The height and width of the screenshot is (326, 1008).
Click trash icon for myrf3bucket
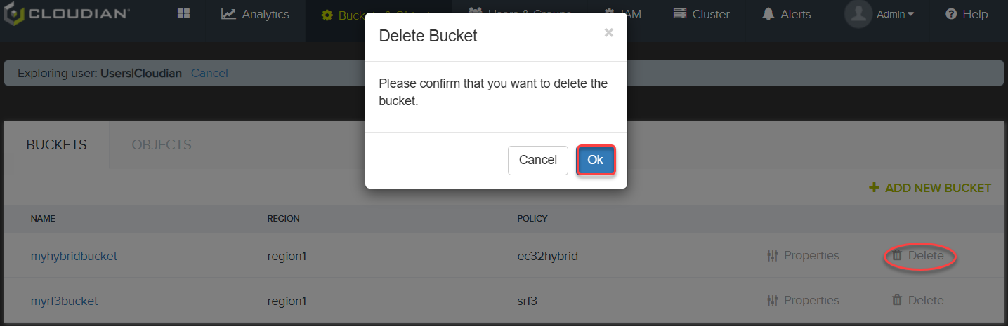(897, 300)
